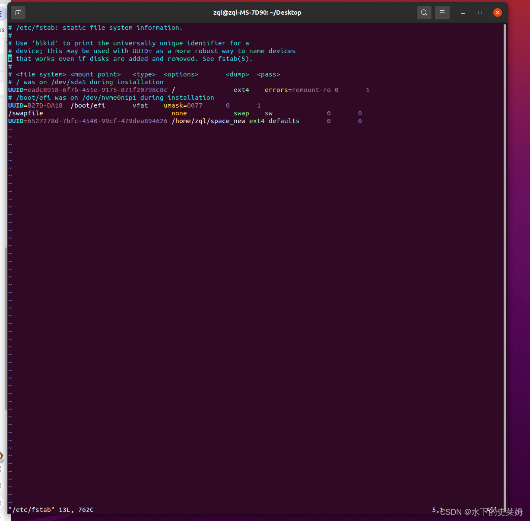This screenshot has width=530, height=521.
Task: Open the menu button beside the search icon
Action: (442, 12)
